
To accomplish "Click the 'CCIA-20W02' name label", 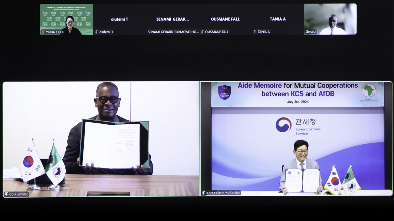I will click(19, 194).
